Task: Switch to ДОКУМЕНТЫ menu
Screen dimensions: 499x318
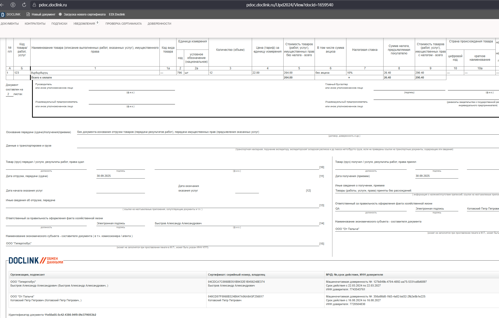Action: (x=10, y=24)
